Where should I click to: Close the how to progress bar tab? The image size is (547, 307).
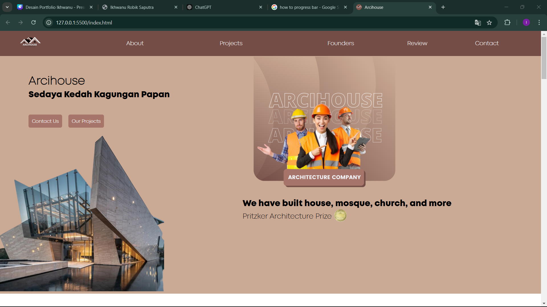(345, 7)
